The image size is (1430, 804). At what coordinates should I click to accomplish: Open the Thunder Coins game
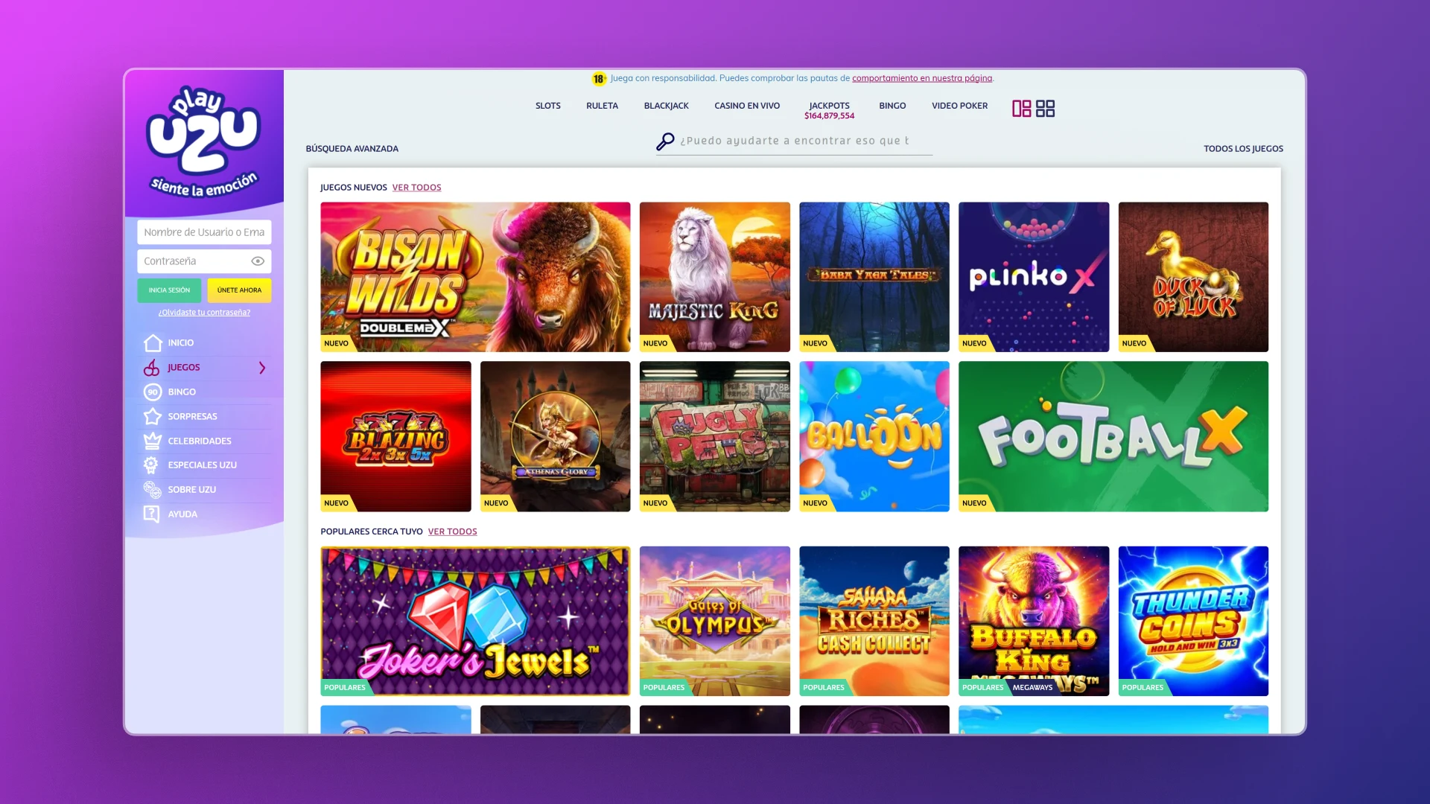tap(1192, 621)
